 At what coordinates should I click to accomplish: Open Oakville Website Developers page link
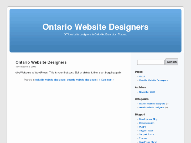[x=153, y=80]
